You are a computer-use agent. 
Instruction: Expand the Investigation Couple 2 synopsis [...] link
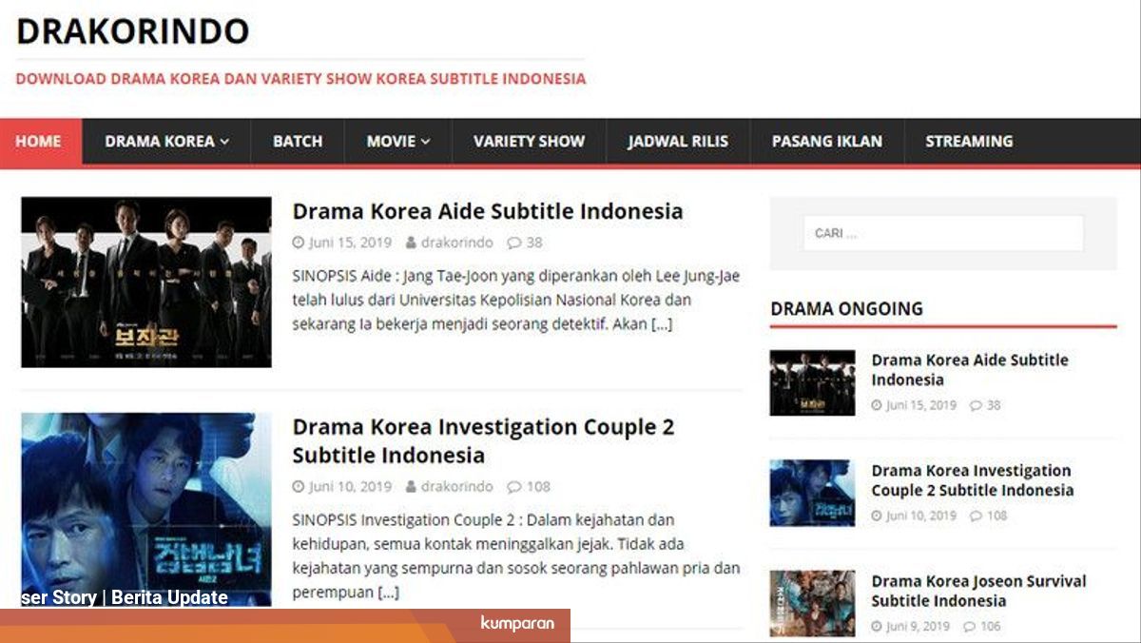coord(388,593)
